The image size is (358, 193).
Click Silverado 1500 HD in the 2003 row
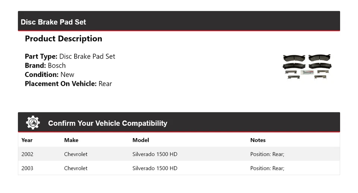[x=155, y=168]
